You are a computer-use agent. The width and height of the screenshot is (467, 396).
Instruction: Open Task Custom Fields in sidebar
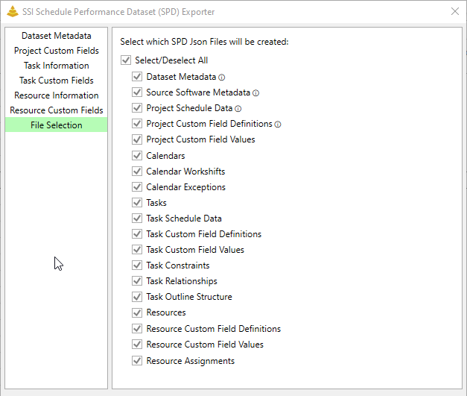pyautogui.click(x=57, y=81)
